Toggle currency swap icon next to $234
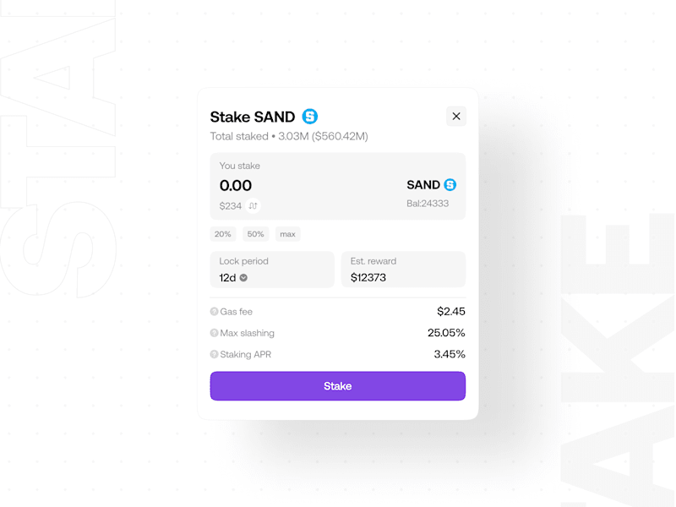 pos(253,206)
